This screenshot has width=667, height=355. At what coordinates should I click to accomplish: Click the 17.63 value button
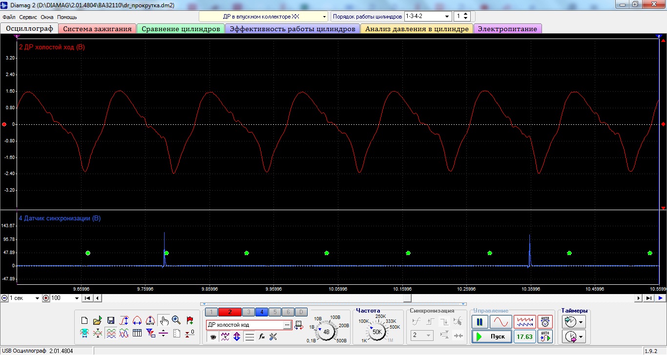525,336
